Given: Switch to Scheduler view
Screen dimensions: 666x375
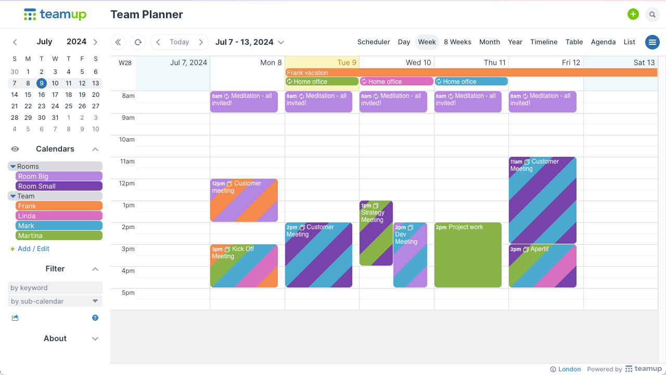Looking at the screenshot, I should point(374,42).
